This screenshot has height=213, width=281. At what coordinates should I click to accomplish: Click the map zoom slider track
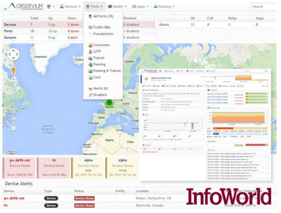point(13,104)
